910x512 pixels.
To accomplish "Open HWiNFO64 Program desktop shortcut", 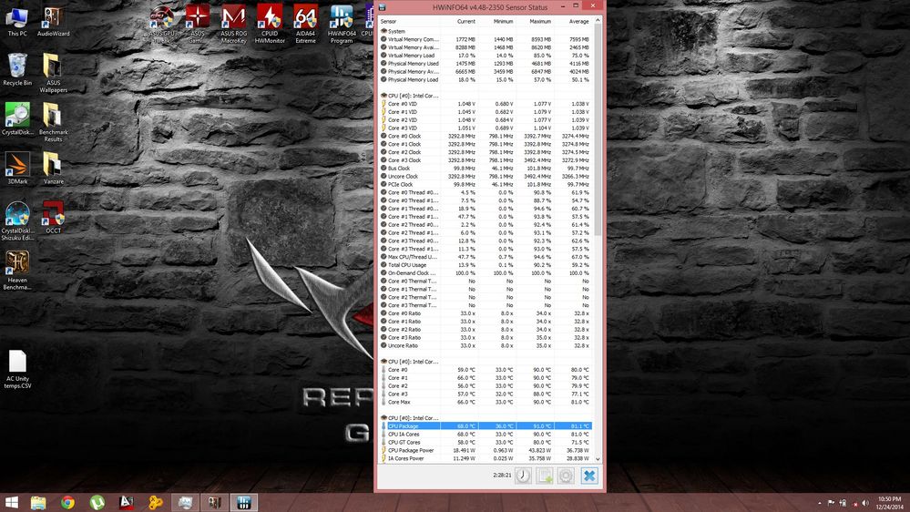I will (342, 25).
